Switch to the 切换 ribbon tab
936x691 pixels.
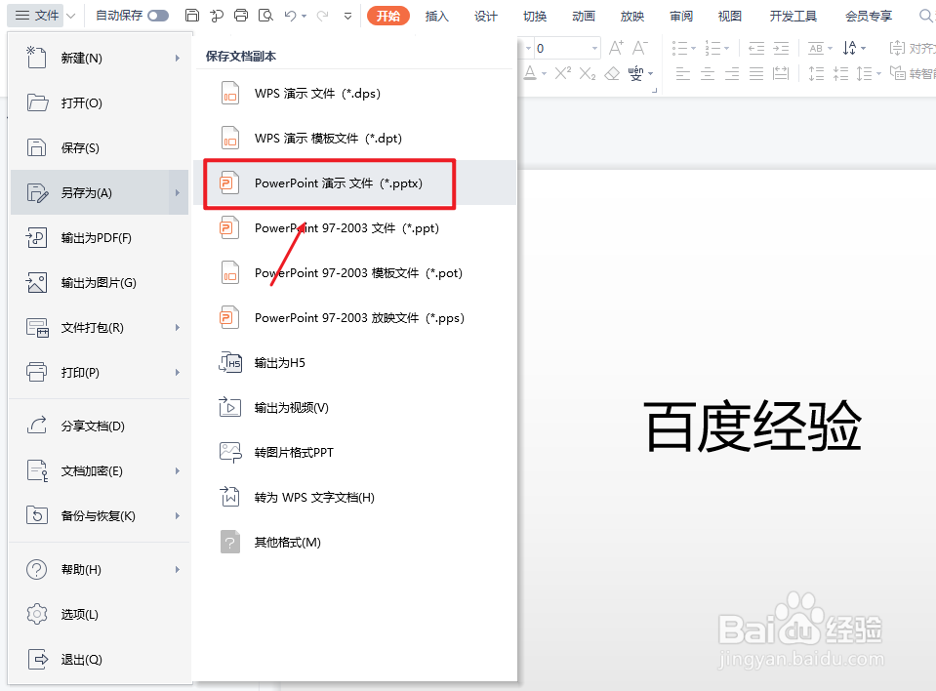pos(535,17)
